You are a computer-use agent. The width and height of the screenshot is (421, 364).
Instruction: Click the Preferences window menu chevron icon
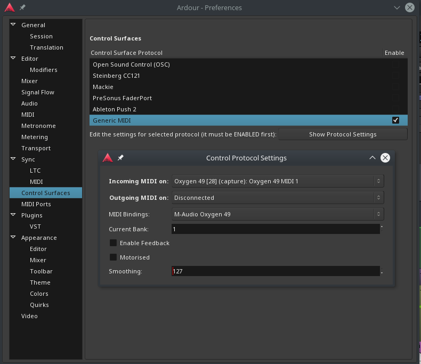pos(396,7)
